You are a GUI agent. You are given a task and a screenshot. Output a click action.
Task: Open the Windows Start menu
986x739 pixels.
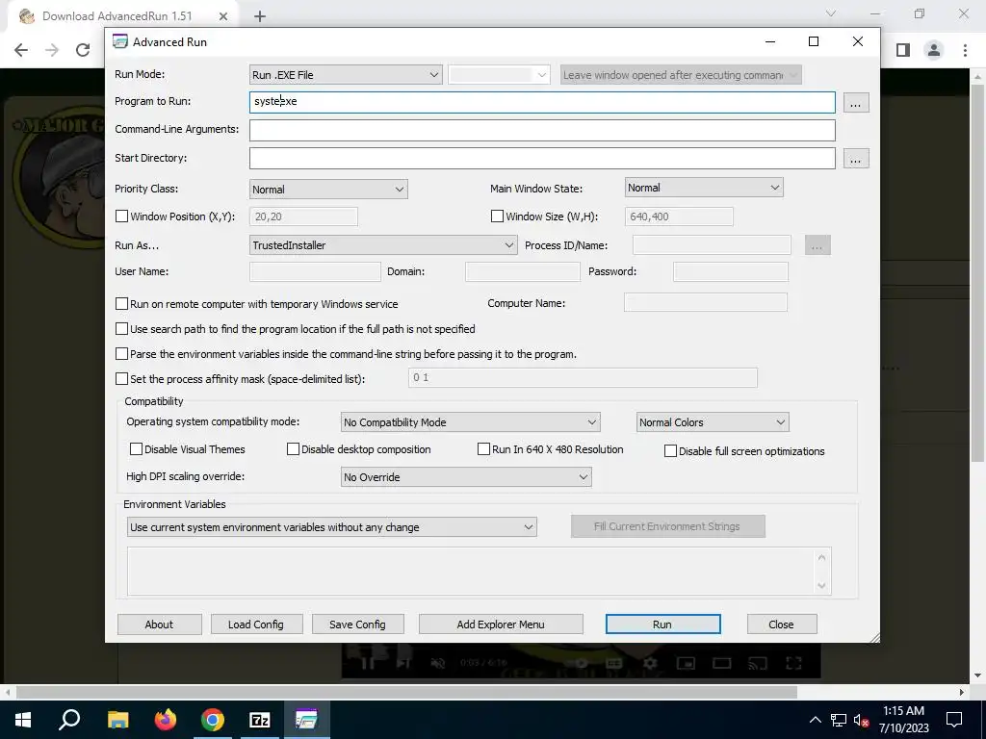pyautogui.click(x=23, y=720)
